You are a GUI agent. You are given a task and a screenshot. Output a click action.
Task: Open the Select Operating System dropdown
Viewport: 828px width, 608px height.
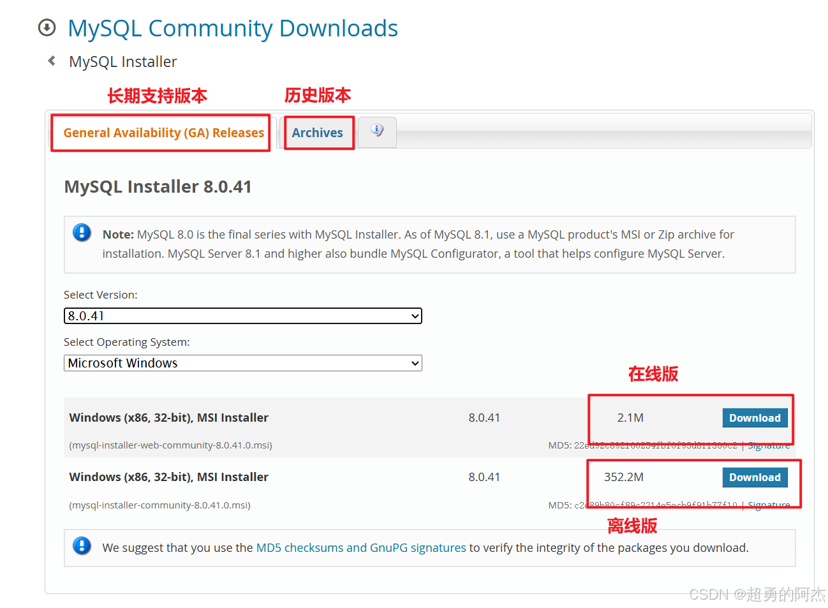242,363
